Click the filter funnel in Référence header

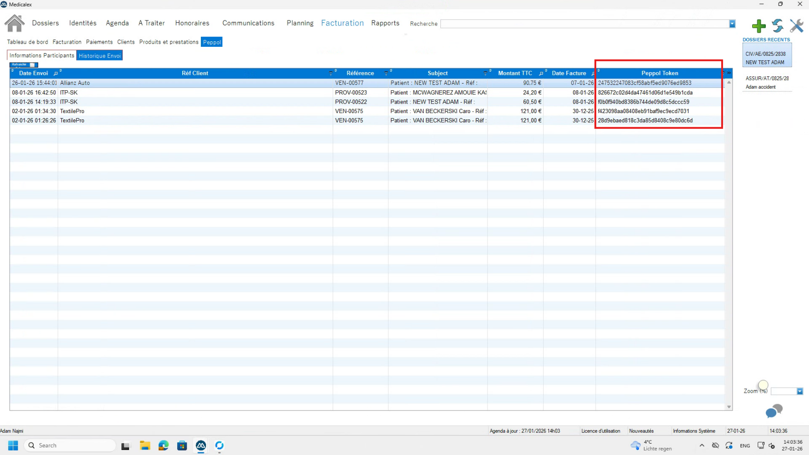386,74
